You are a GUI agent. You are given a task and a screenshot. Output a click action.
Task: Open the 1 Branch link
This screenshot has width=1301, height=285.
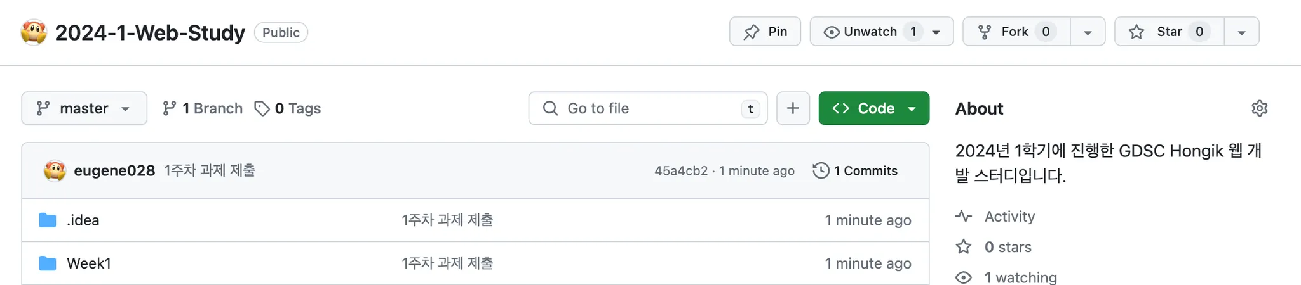tap(203, 108)
